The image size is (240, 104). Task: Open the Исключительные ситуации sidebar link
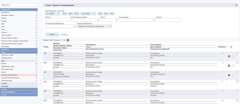[10, 78]
